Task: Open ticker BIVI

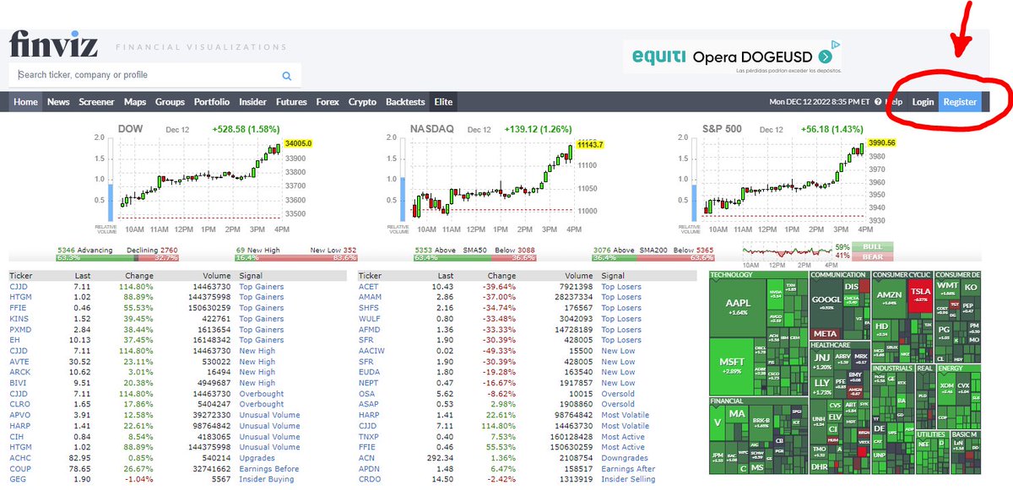Action: [x=18, y=383]
